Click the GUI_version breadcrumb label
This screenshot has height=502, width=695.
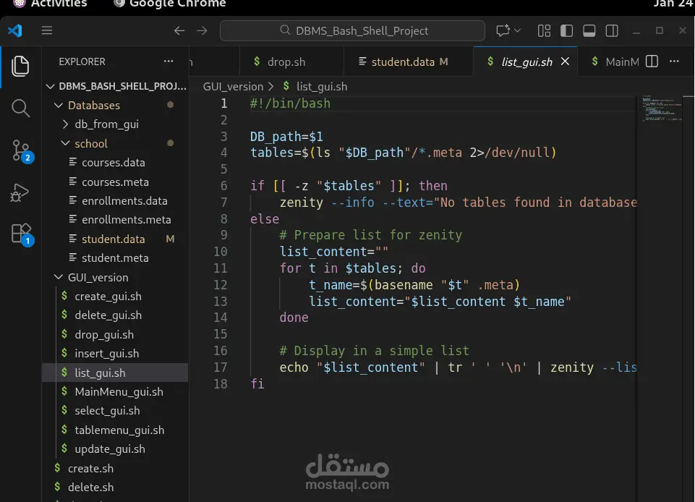pos(231,86)
